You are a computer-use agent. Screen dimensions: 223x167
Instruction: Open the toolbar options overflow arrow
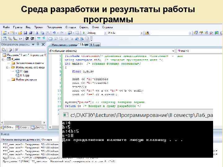click(91, 40)
